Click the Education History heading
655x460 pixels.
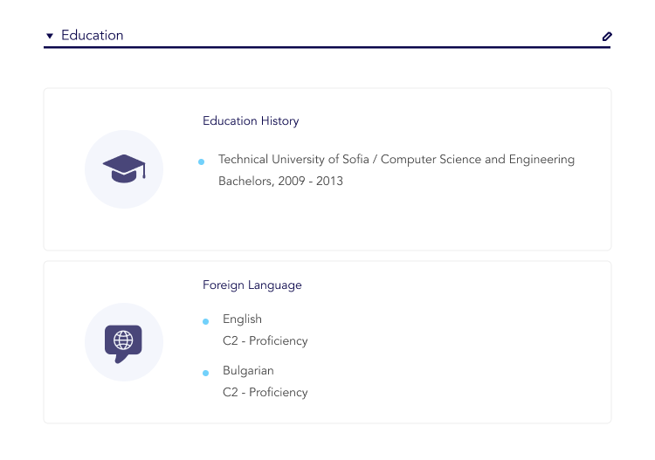(251, 121)
